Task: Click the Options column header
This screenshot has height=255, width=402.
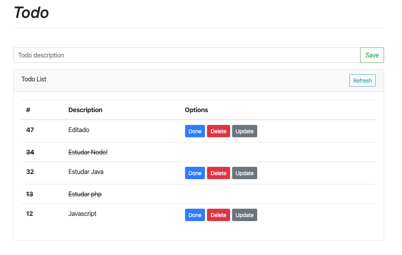Action: click(x=196, y=110)
